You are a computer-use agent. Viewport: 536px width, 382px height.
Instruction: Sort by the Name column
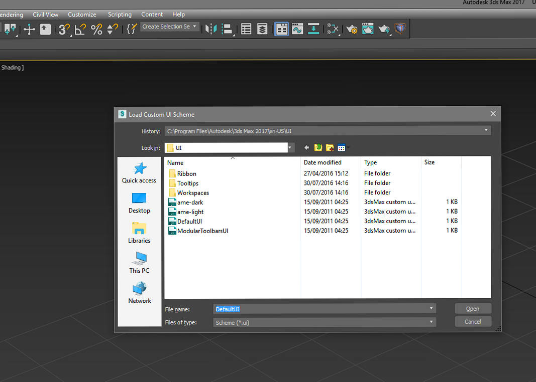pyautogui.click(x=233, y=163)
